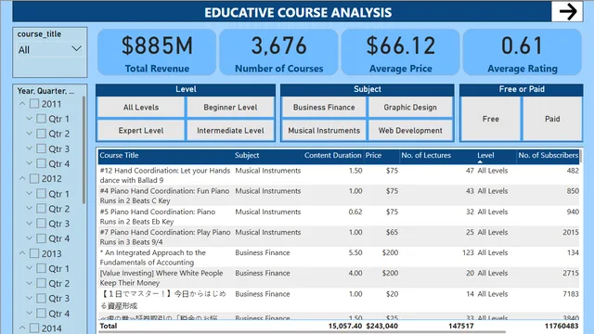
Task: Expand 2012 Qtr 2 chevron
Action: point(29,209)
